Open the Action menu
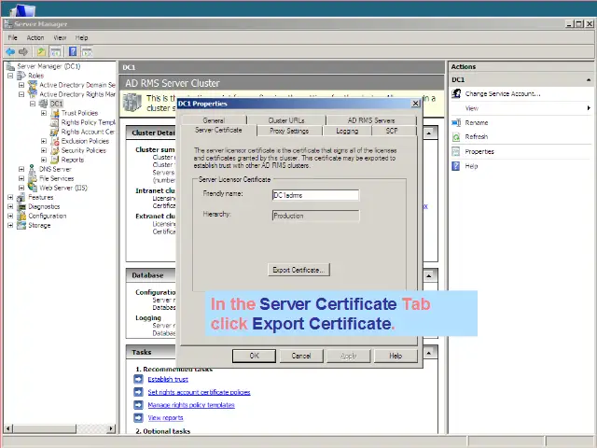 pos(35,38)
